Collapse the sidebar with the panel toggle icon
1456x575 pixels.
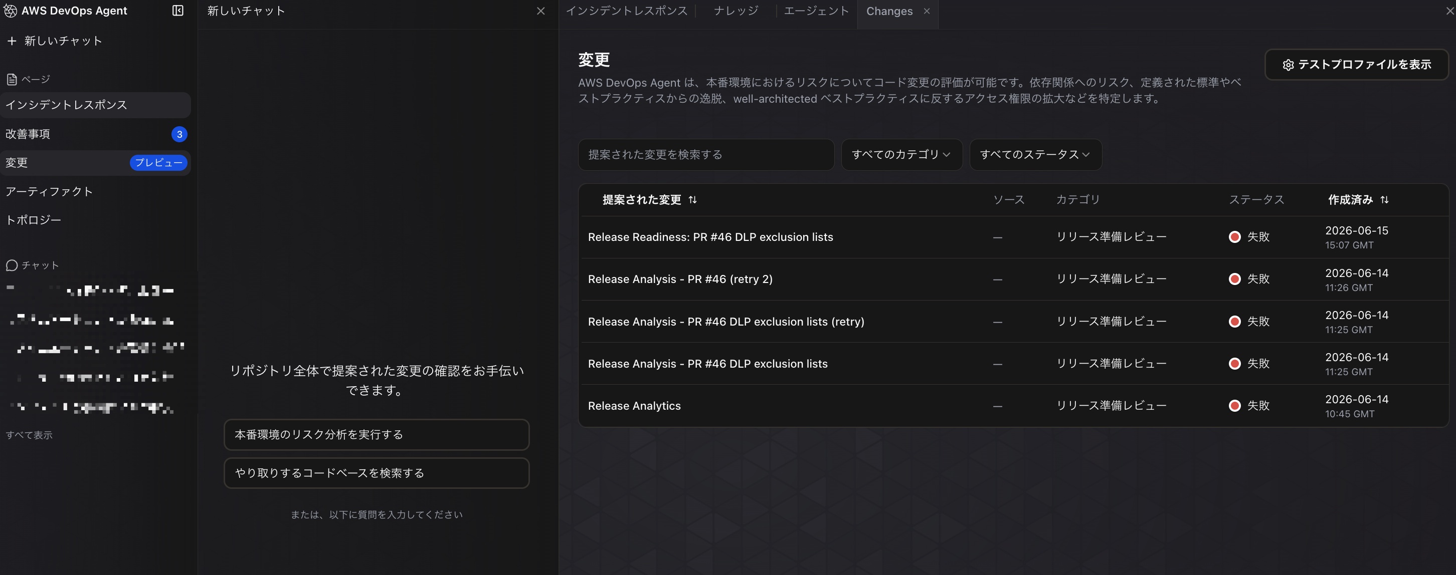click(x=177, y=11)
